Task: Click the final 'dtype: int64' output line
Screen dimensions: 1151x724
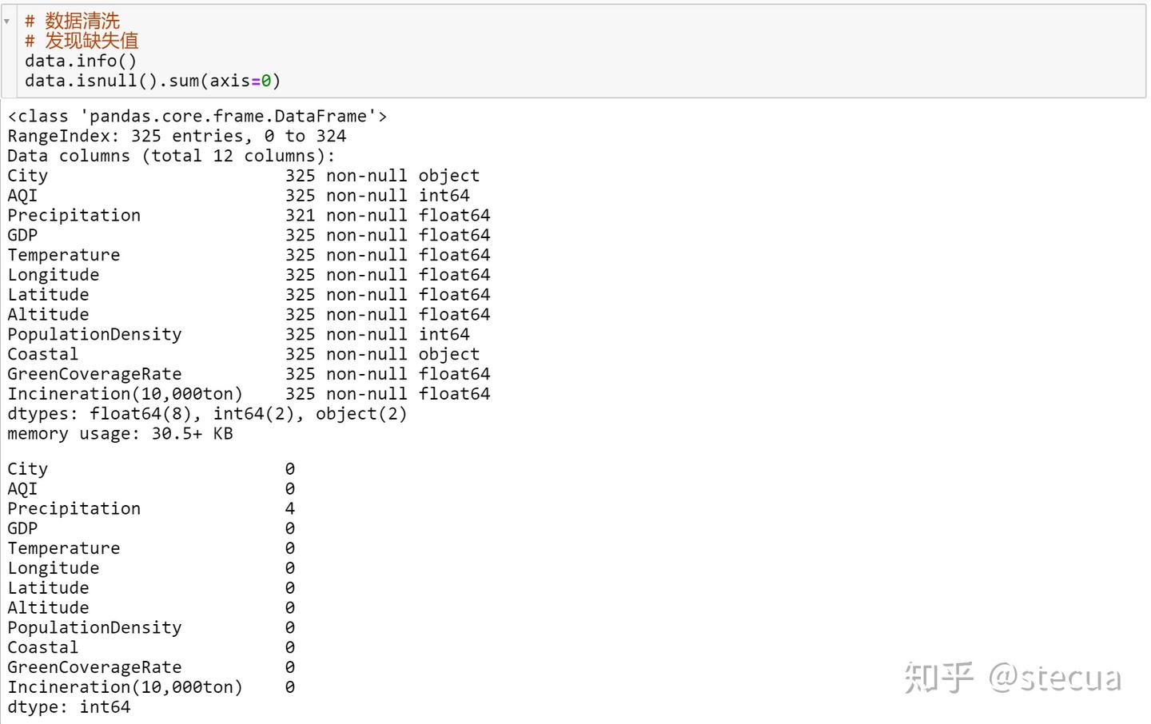Action: (x=69, y=707)
